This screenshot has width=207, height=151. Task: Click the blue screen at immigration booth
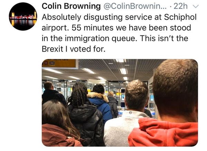(152, 98)
